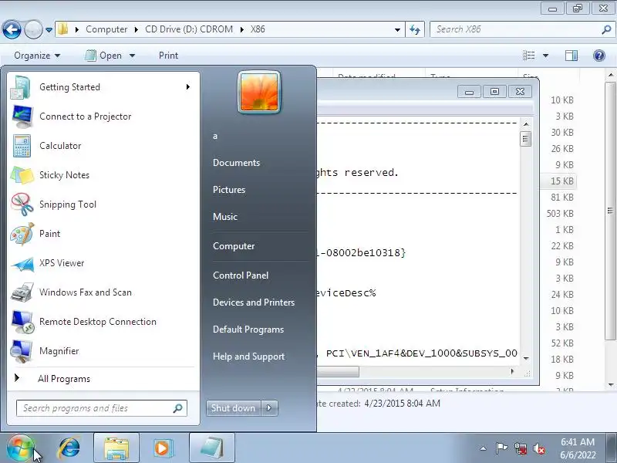Open Pictures from Start menu
Image resolution: width=617 pixels, height=463 pixels.
[x=229, y=190]
